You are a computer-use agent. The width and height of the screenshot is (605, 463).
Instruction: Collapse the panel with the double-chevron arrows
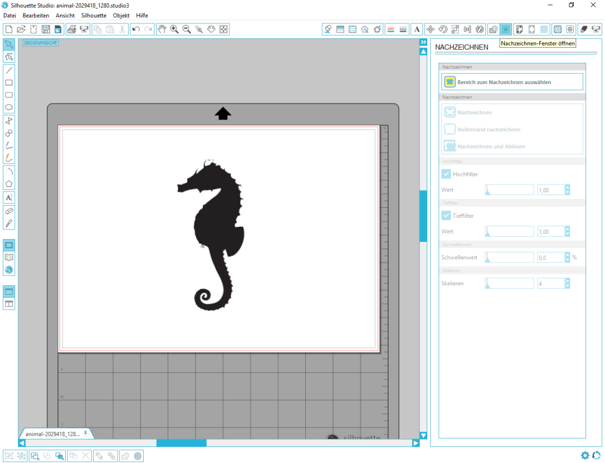click(424, 41)
